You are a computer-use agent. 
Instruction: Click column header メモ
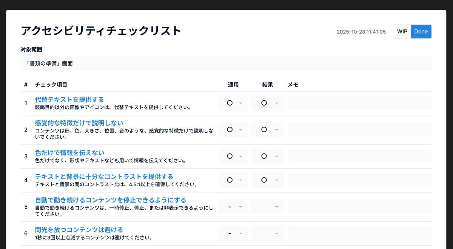[x=293, y=85]
